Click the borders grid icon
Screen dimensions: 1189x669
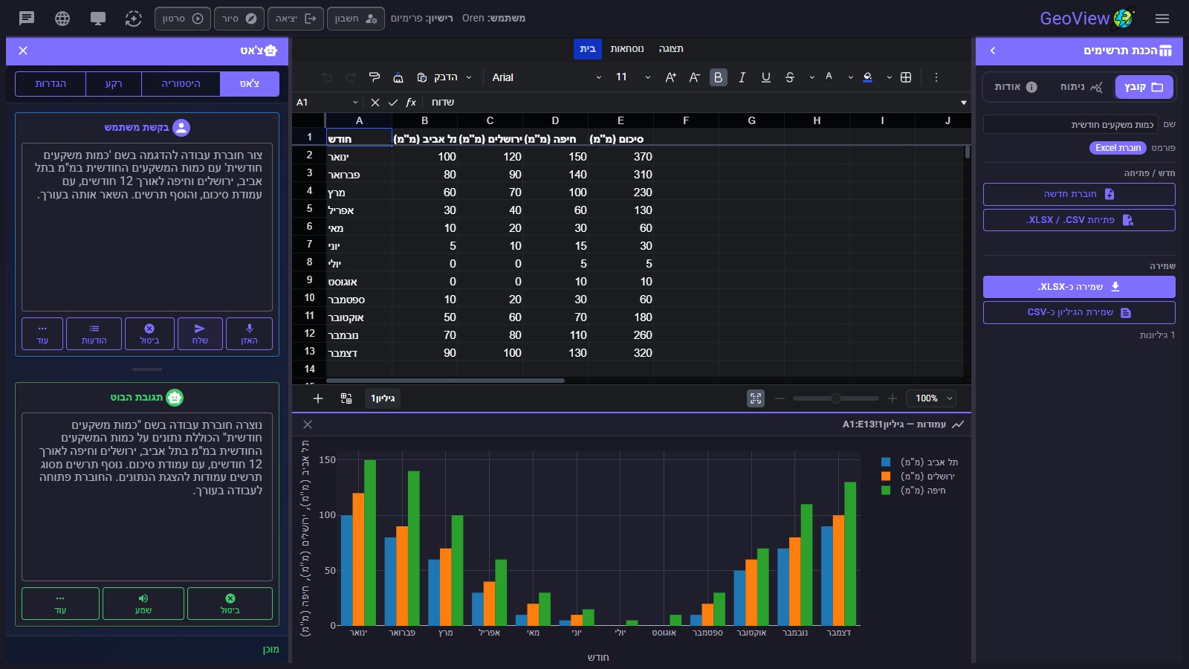point(906,77)
